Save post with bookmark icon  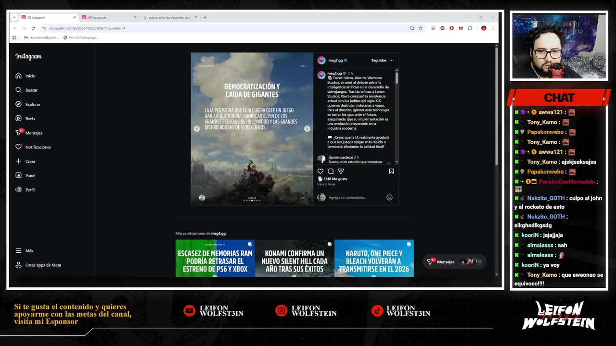391,171
